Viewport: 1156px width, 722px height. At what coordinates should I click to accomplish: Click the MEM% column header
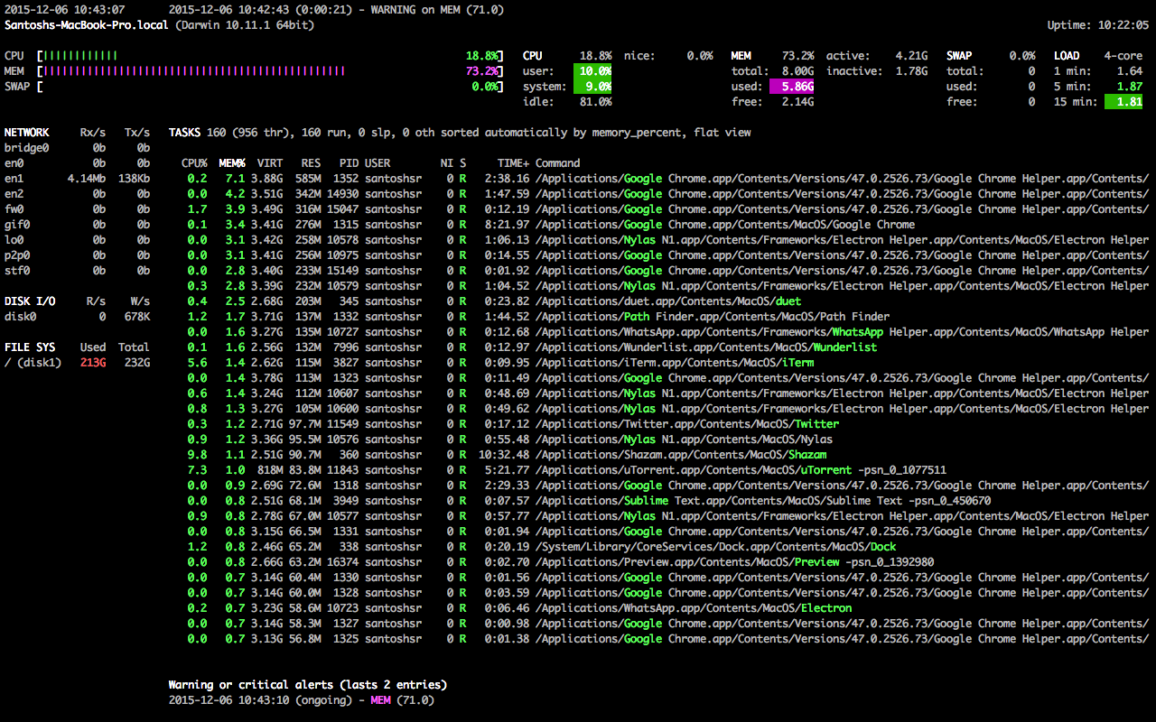(x=232, y=163)
